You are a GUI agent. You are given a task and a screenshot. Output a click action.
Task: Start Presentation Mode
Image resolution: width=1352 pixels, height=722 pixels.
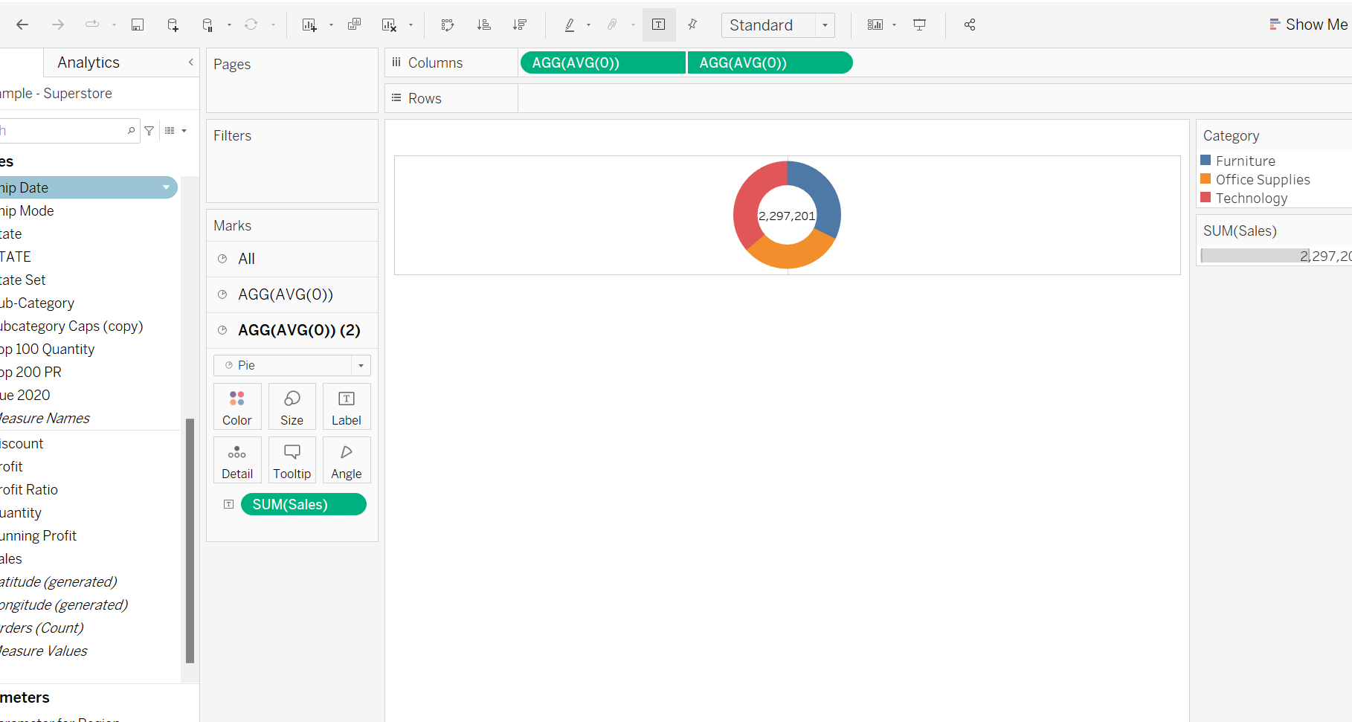pyautogui.click(x=920, y=25)
